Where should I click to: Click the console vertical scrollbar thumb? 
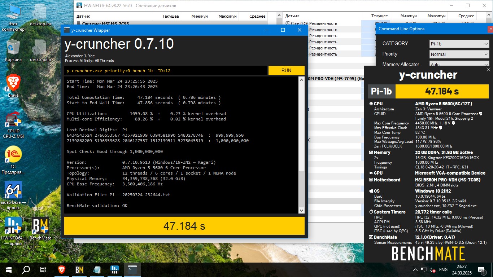301,189
